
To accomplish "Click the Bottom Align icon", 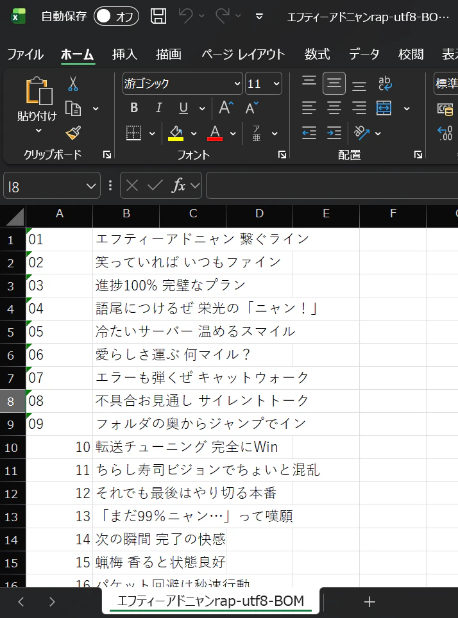I will [359, 85].
